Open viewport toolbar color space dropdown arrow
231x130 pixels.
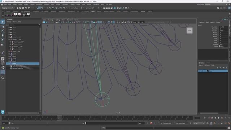[170, 22]
